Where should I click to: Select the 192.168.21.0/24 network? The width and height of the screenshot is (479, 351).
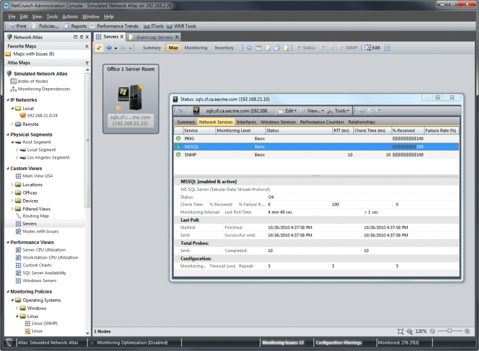click(x=43, y=116)
